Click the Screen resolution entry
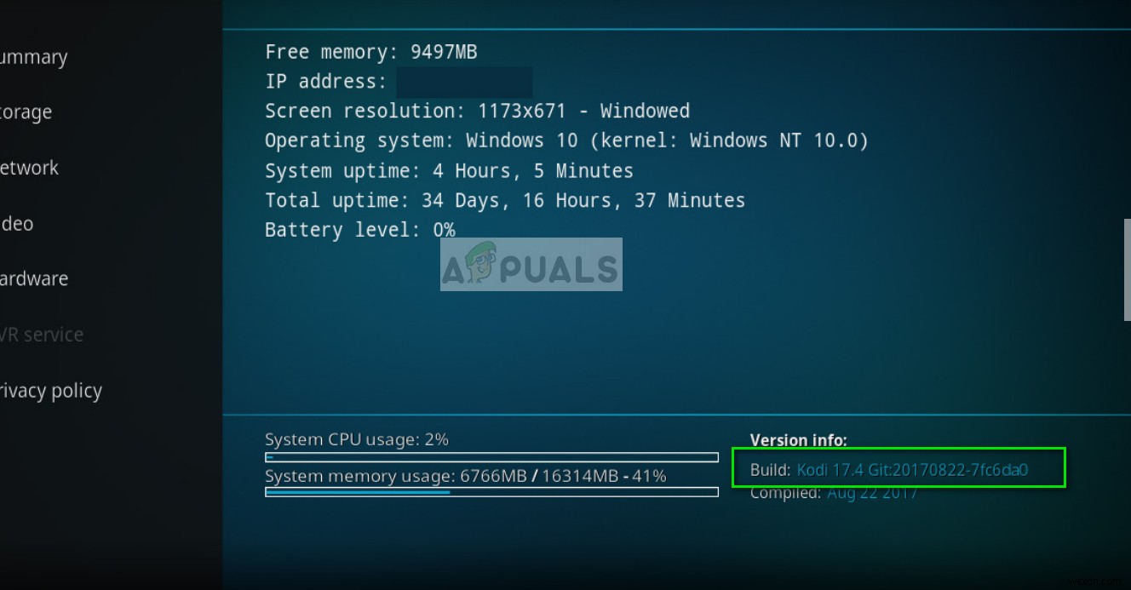 click(476, 111)
